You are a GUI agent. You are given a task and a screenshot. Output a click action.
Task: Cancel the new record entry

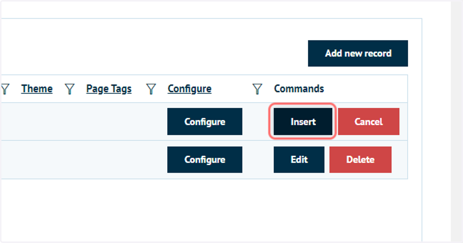click(368, 122)
